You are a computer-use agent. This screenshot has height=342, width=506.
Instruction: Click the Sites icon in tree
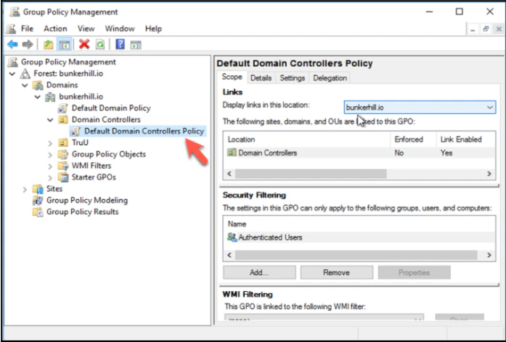tap(38, 189)
